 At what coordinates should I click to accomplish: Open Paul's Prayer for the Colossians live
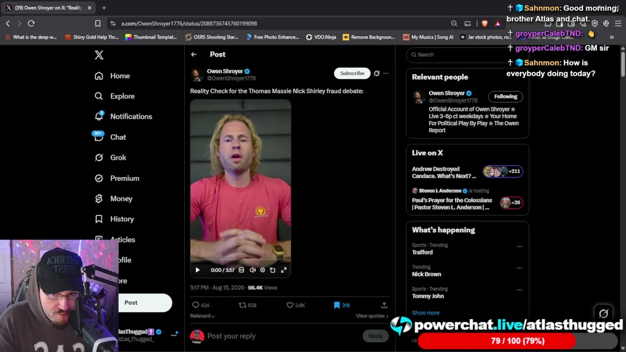pyautogui.click(x=468, y=199)
